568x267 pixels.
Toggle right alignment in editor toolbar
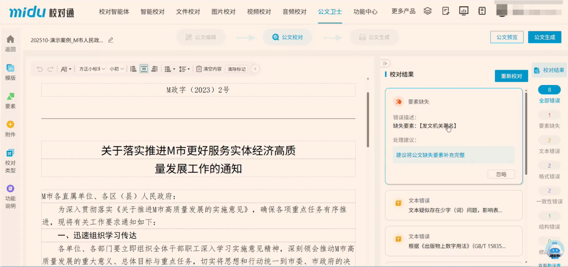[x=154, y=68]
